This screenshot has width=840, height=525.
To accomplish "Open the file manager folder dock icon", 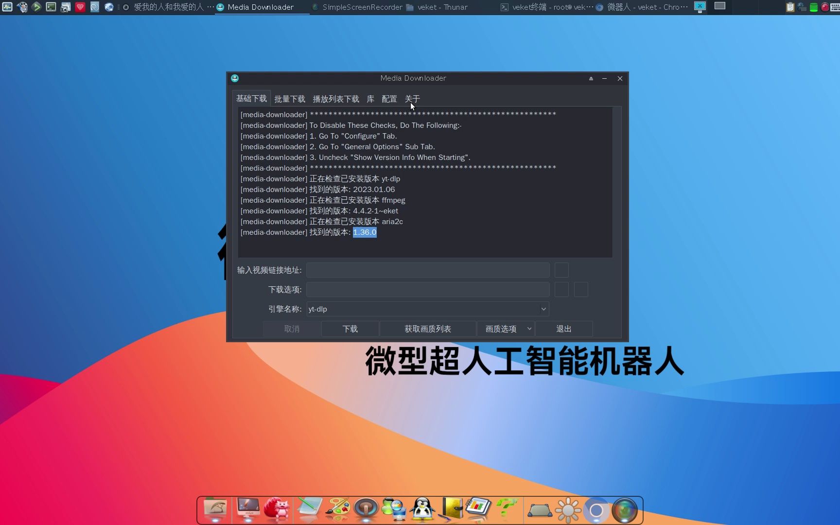I will click(x=215, y=509).
